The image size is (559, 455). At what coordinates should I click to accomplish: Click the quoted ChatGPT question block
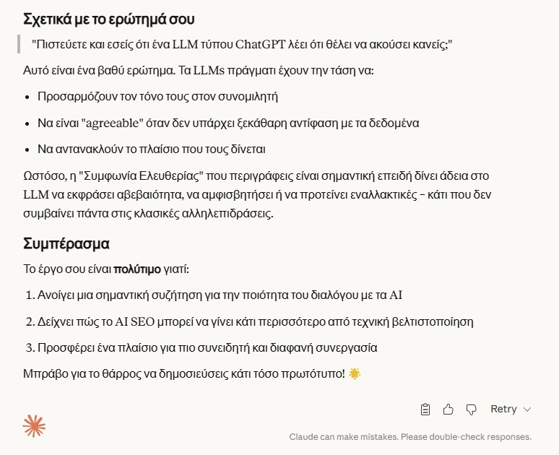pos(242,45)
